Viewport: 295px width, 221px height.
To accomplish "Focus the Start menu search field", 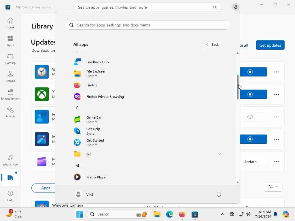I will [x=147, y=25].
